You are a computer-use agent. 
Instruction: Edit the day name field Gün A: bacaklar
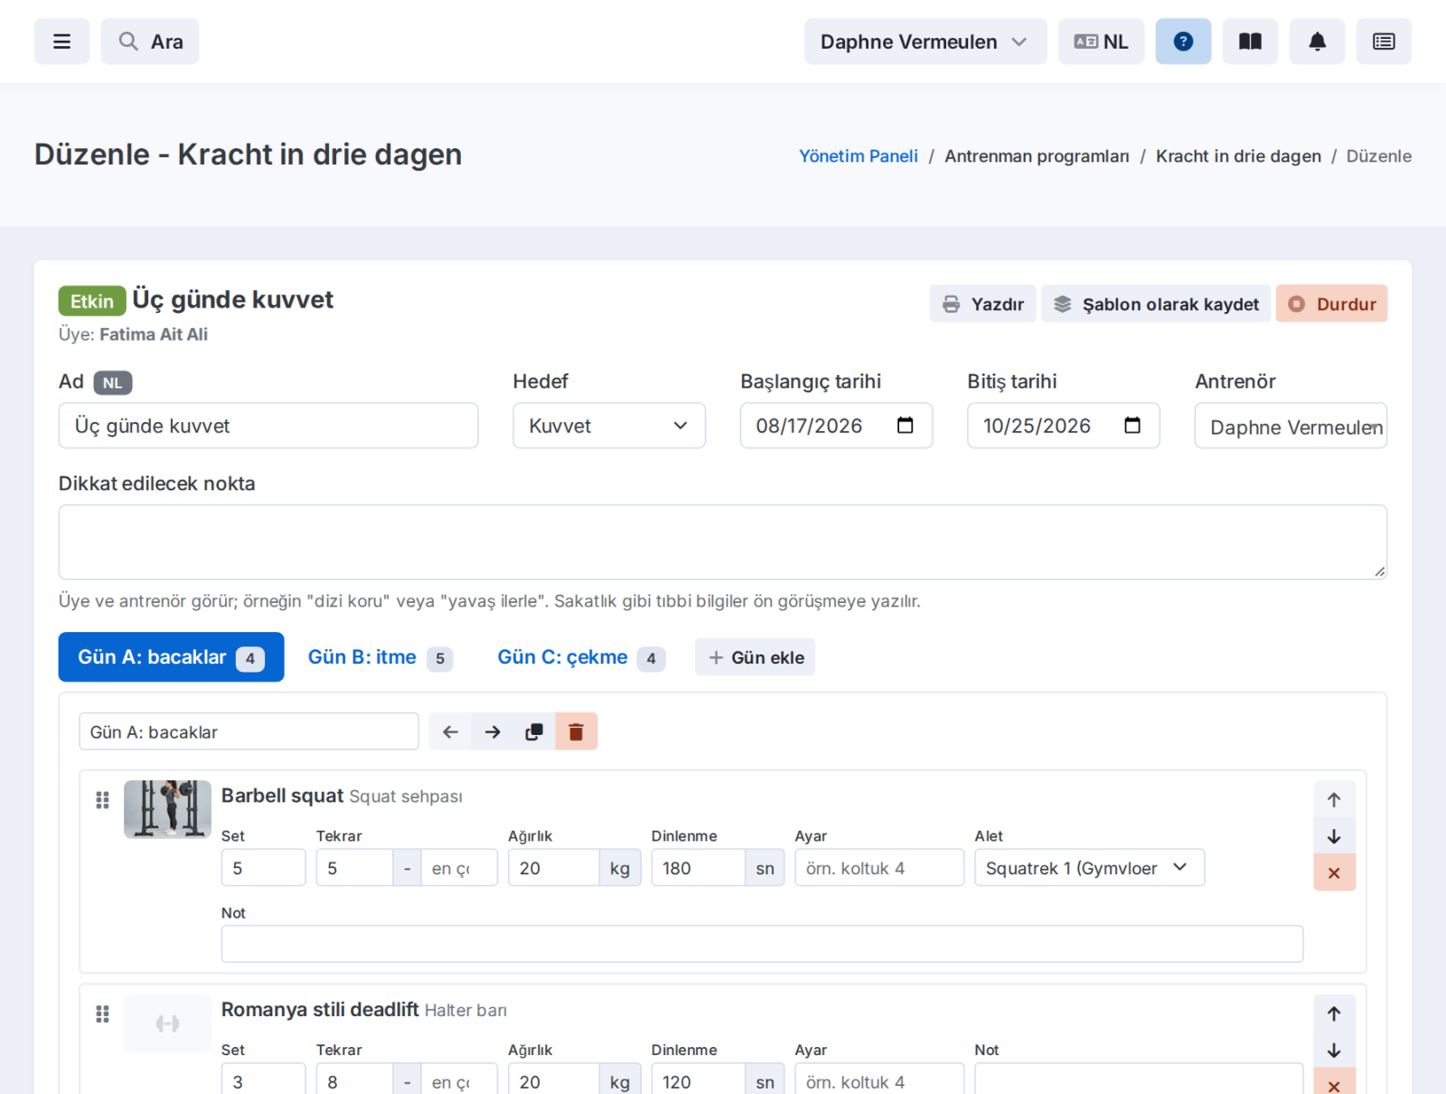(249, 731)
